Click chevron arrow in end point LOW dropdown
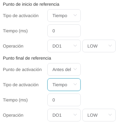Viewport: 137px width, 123px height. pyautogui.click(x=110, y=115)
